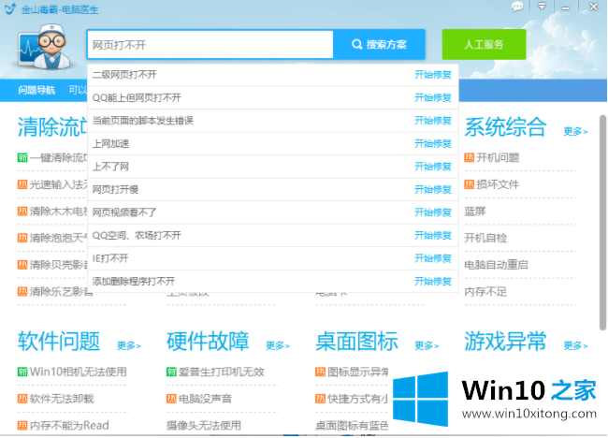Select suggestion 网页视频看不了

coord(273,212)
